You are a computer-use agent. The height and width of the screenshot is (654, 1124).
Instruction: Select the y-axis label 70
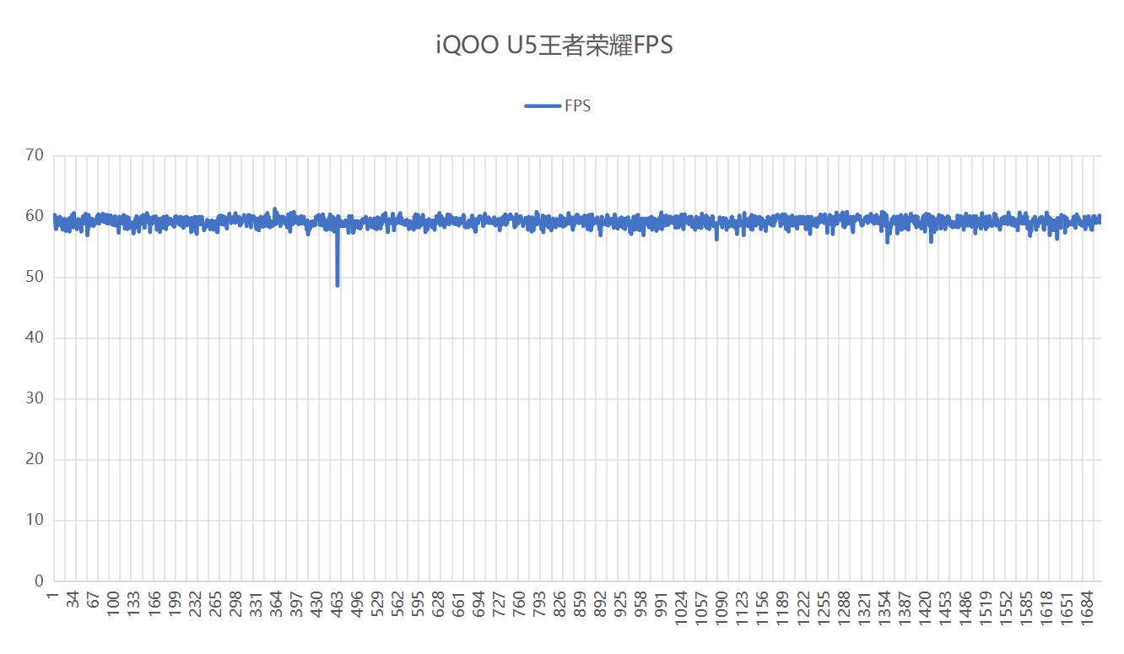[x=35, y=155]
